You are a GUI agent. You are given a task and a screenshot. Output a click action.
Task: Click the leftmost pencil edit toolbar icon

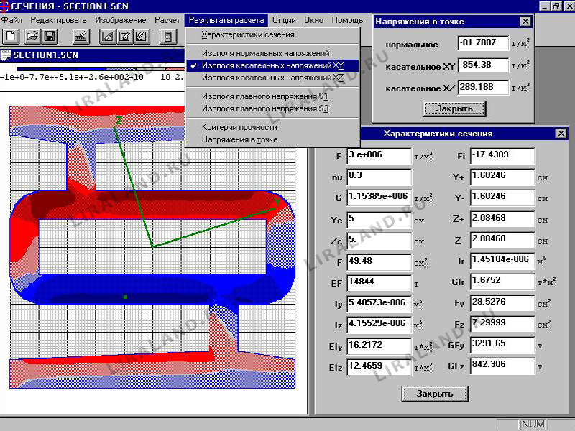pos(108,36)
